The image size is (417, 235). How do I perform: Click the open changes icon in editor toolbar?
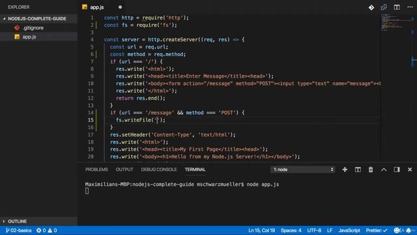click(x=384, y=7)
